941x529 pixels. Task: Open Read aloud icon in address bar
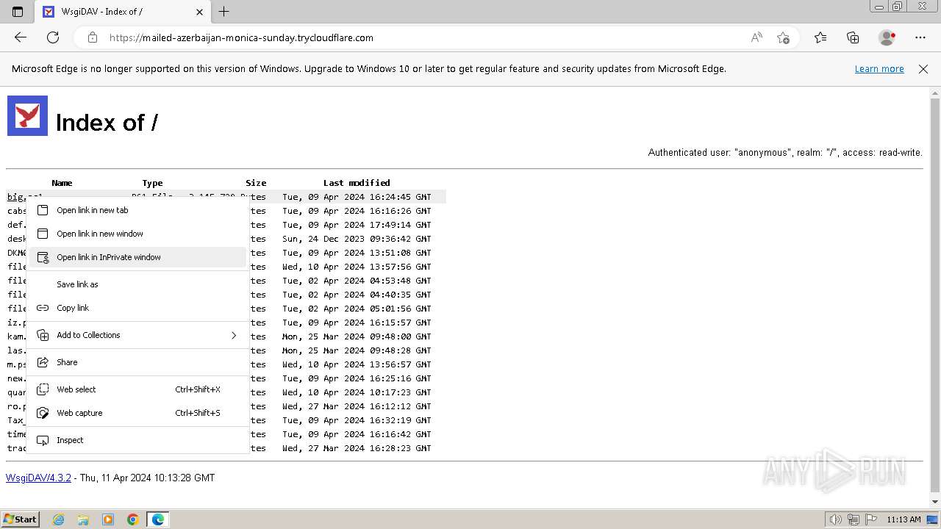(x=756, y=37)
